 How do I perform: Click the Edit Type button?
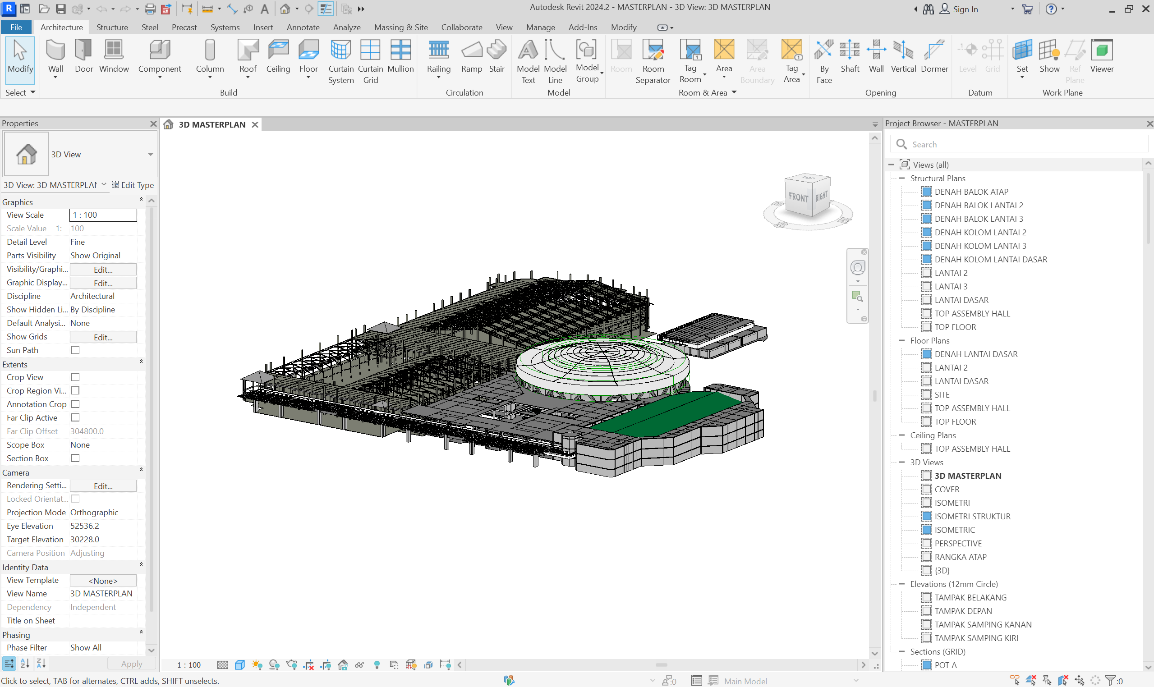pyautogui.click(x=133, y=185)
